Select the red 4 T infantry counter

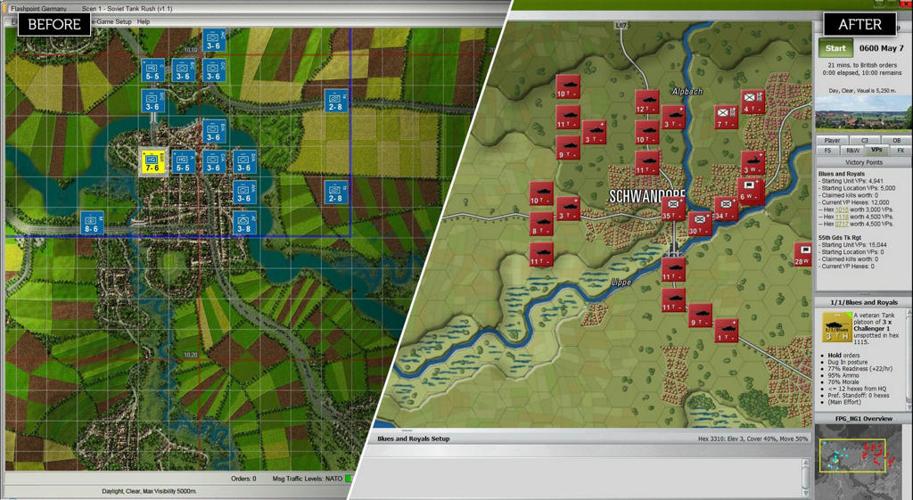tap(753, 102)
